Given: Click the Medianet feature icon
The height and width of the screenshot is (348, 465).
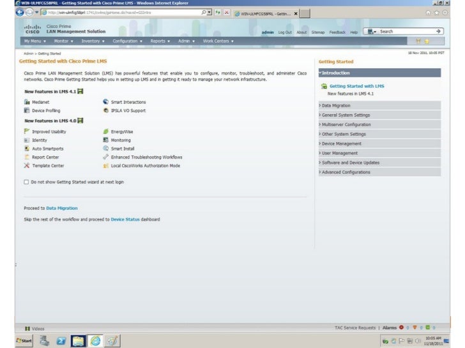Looking at the screenshot, I should (x=27, y=102).
